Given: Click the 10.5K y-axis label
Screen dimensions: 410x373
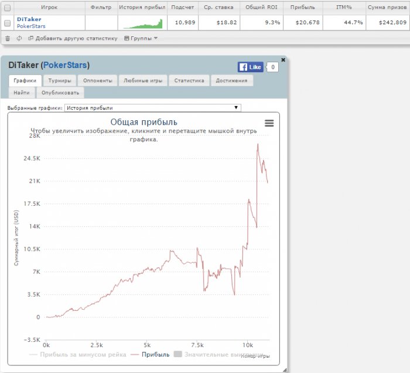Looking at the screenshot, I should (x=32, y=249).
